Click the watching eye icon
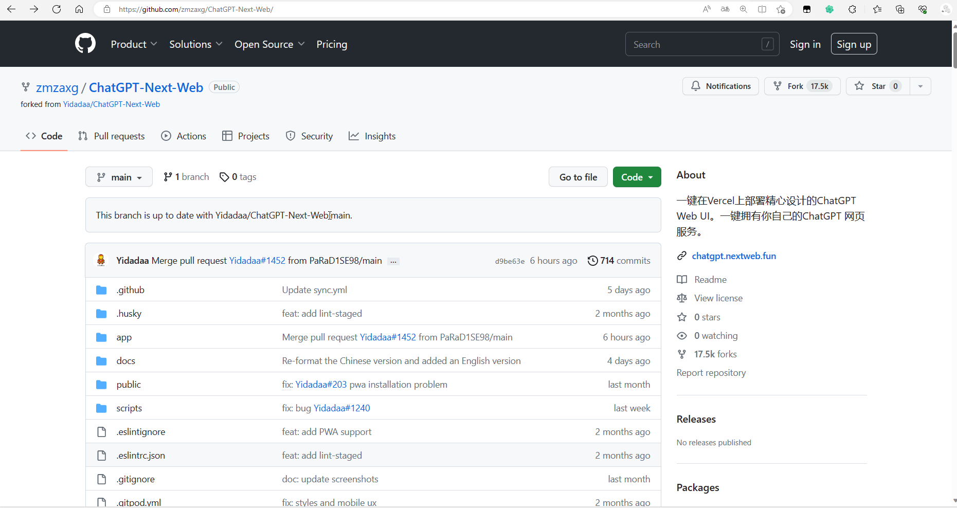Screen dimensions: 957x508 [x=682, y=336]
